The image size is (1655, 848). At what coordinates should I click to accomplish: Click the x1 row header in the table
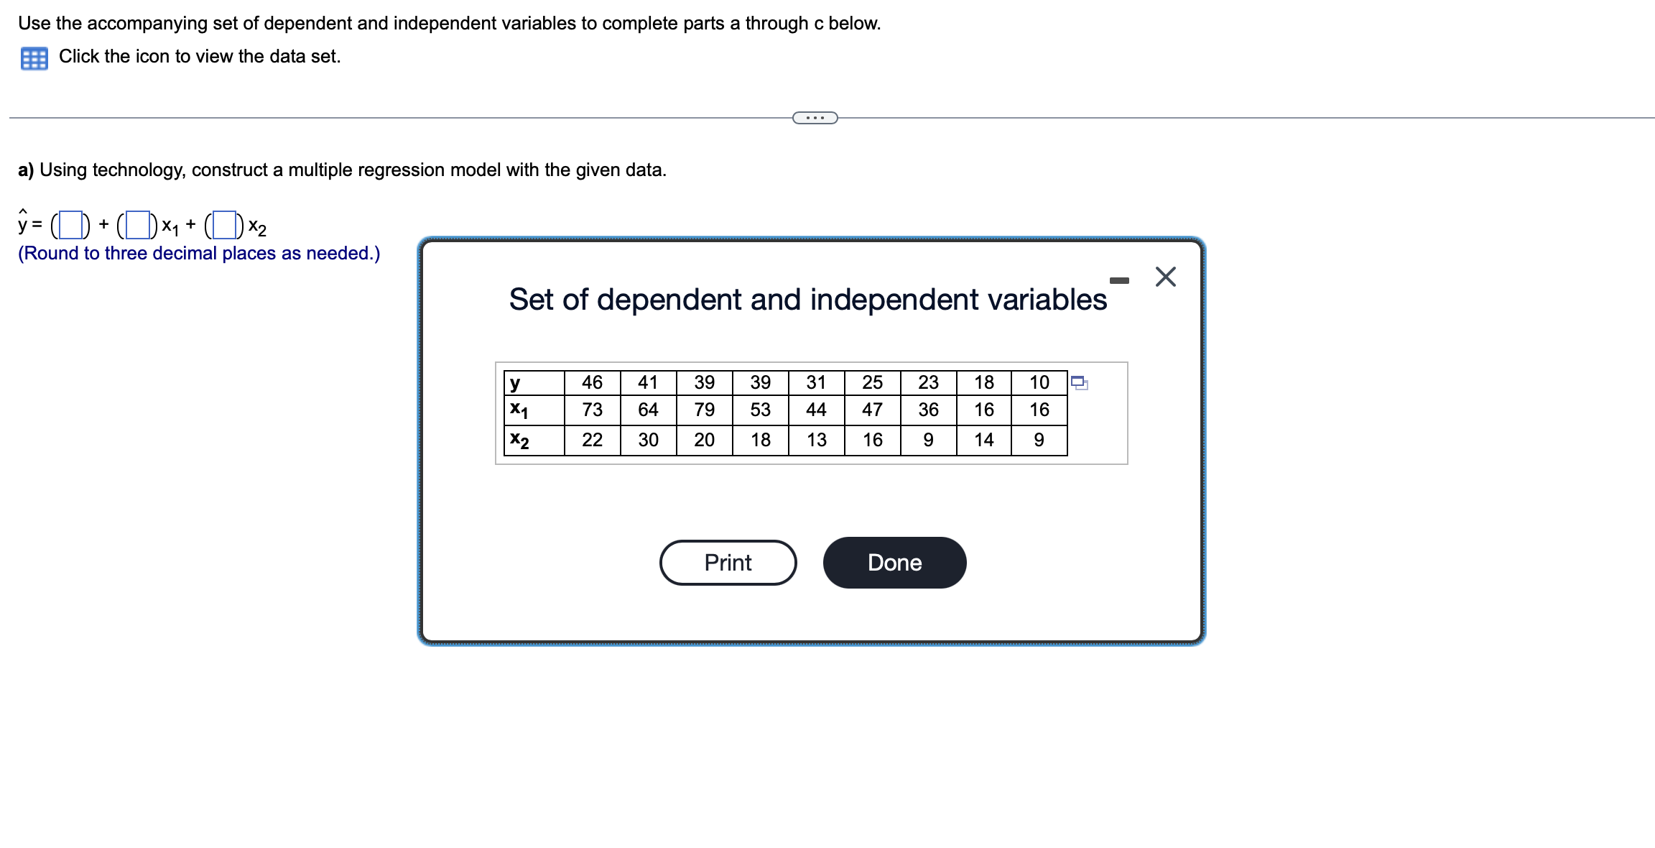(519, 410)
